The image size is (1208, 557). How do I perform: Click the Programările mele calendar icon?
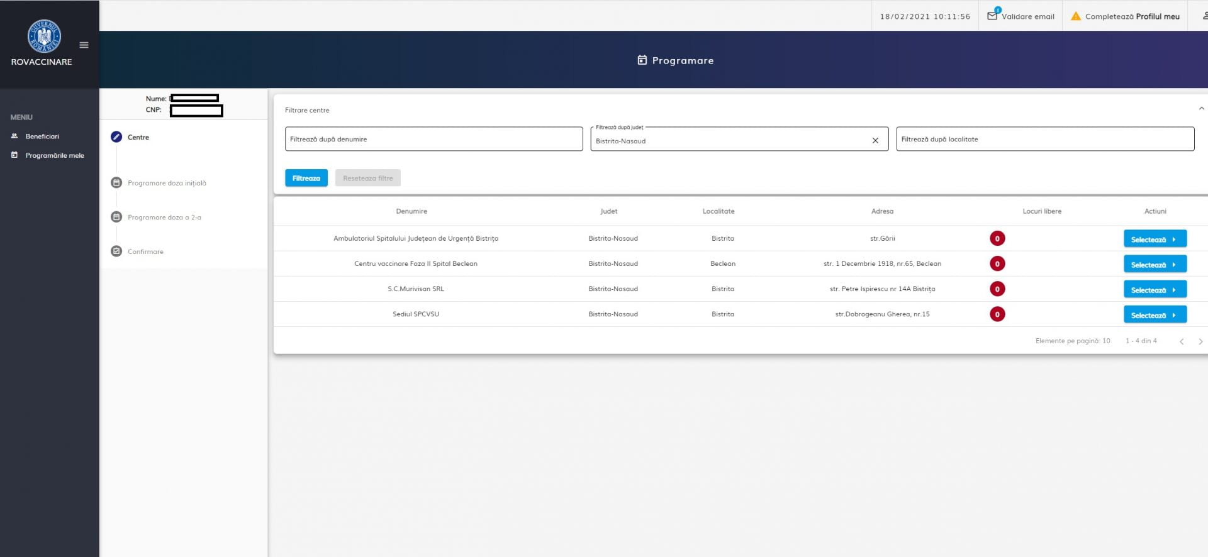pyautogui.click(x=14, y=155)
